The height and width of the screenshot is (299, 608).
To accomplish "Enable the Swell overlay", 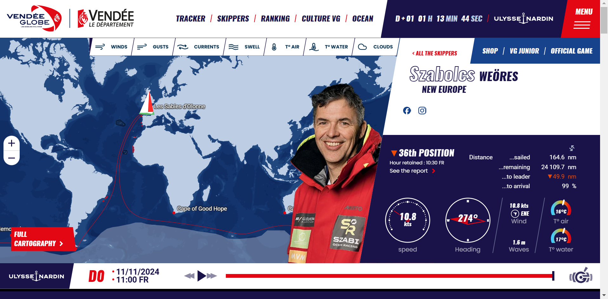I will pos(244,47).
